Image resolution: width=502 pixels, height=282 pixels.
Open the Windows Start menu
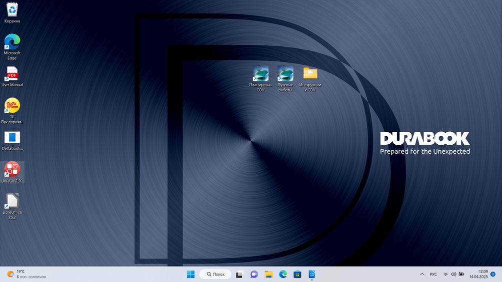point(190,275)
